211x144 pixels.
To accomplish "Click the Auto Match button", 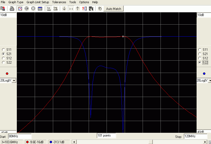I will click(x=114, y=9).
